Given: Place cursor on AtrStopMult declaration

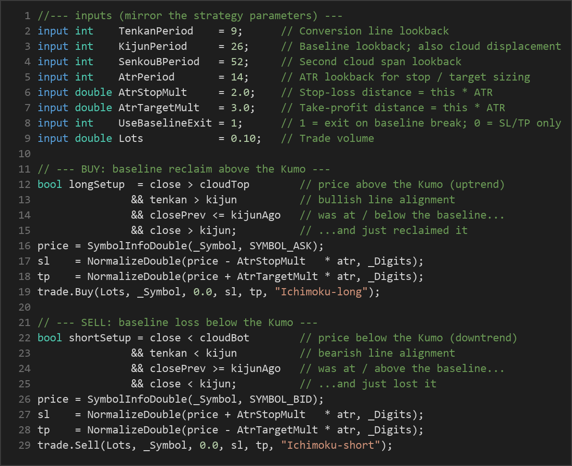Looking at the screenshot, I should click(x=153, y=92).
